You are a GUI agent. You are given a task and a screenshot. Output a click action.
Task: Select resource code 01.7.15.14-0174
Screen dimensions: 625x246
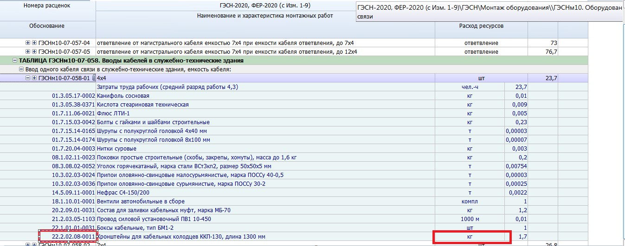tap(73, 140)
